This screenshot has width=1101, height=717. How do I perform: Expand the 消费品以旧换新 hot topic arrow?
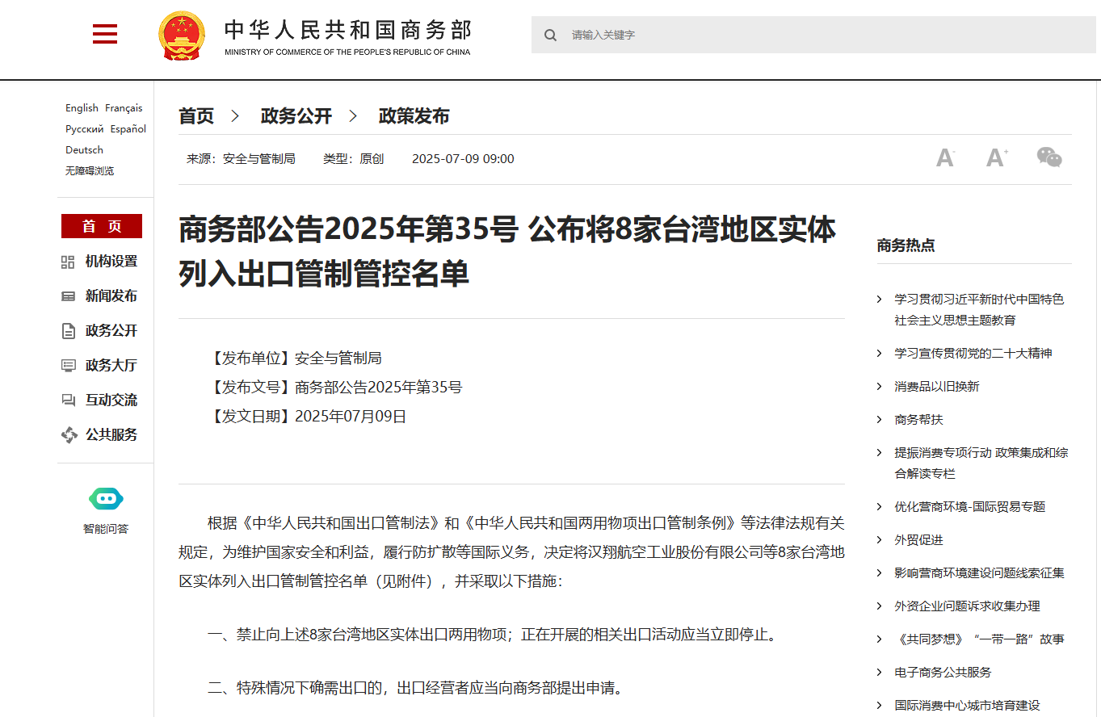point(880,387)
